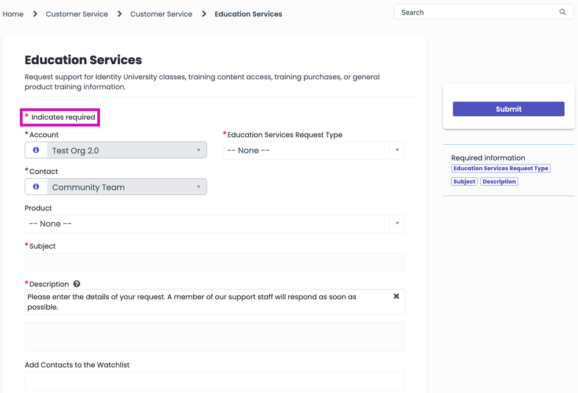The height and width of the screenshot is (393, 578).
Task: Expand the Product dropdown
Action: pyautogui.click(x=214, y=224)
